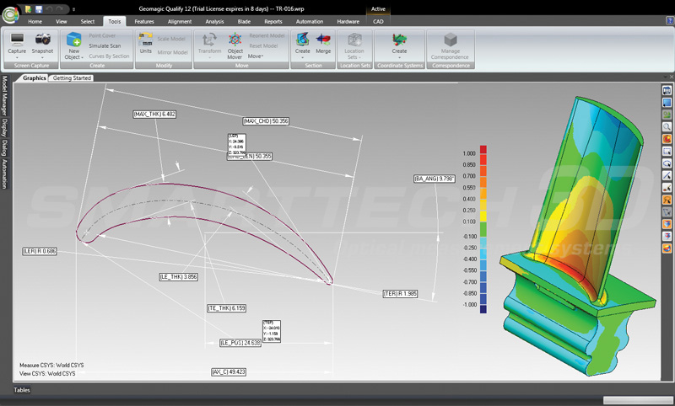Viewport: 675px width, 406px height.
Task: Launch the Object Mover tool
Action: pyautogui.click(x=235, y=46)
